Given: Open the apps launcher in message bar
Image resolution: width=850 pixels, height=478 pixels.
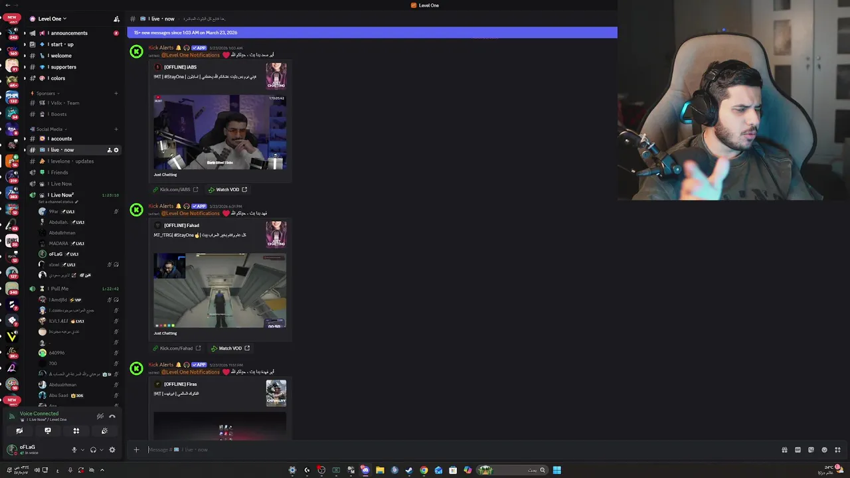Looking at the screenshot, I should pyautogui.click(x=837, y=449).
